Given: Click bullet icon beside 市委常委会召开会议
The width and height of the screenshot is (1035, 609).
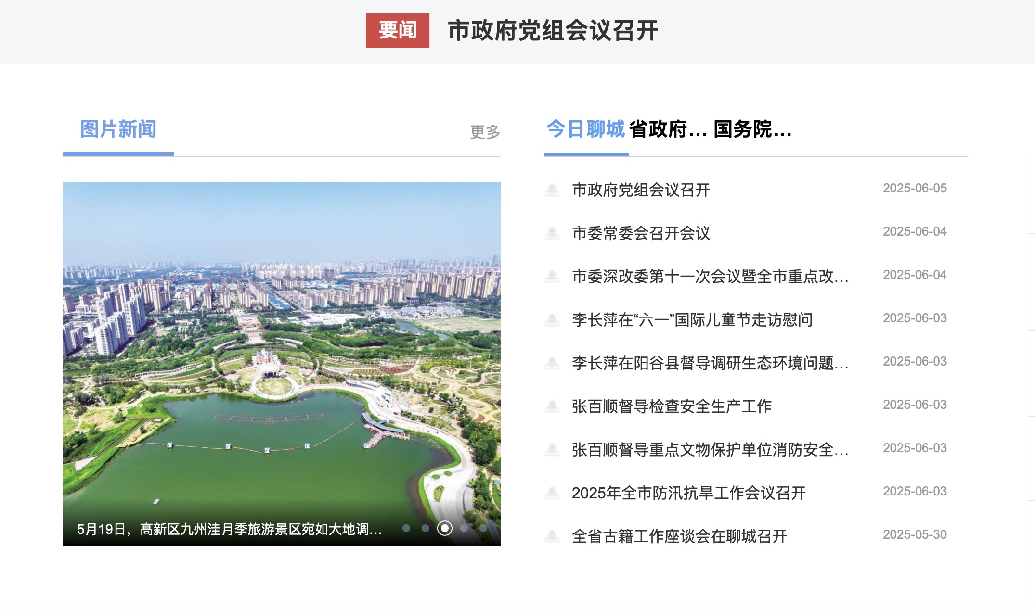Looking at the screenshot, I should pos(552,233).
